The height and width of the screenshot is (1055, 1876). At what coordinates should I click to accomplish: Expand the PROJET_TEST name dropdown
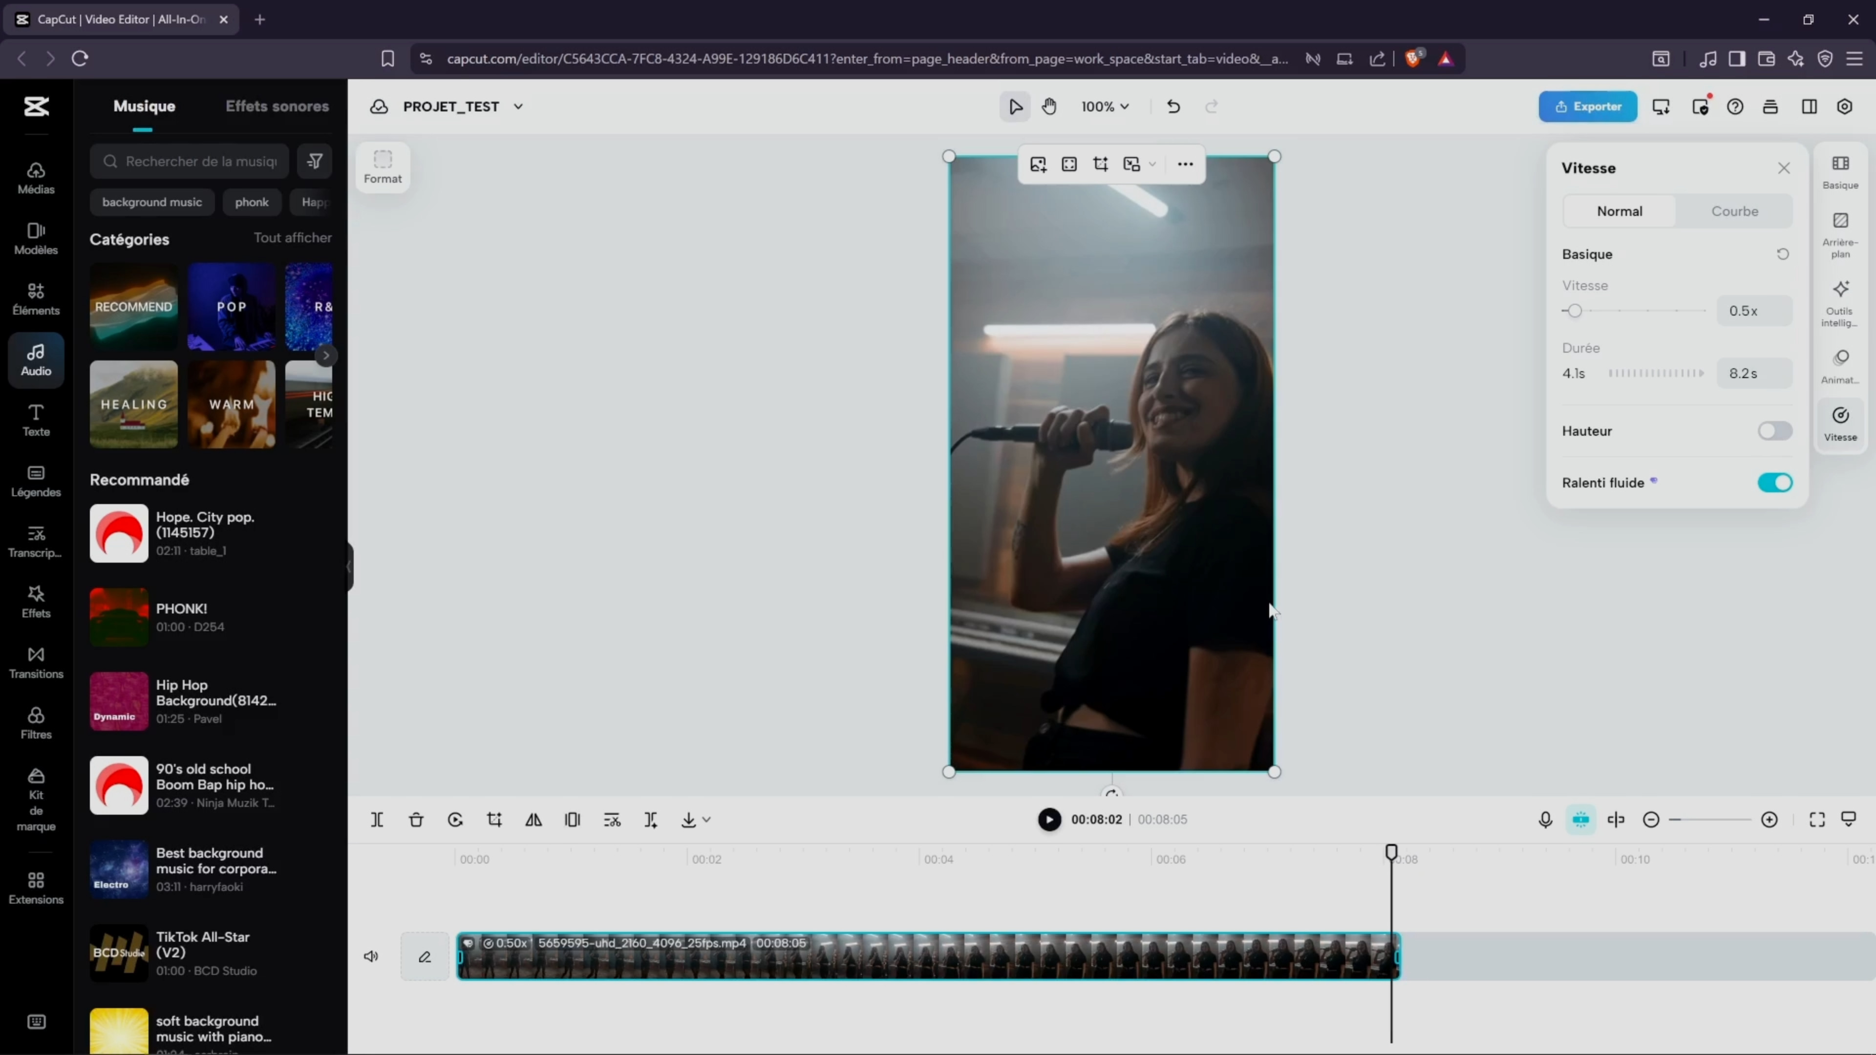coord(518,106)
